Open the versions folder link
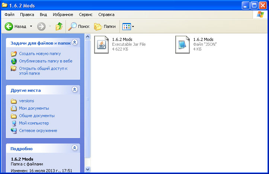 pyautogui.click(x=26, y=101)
